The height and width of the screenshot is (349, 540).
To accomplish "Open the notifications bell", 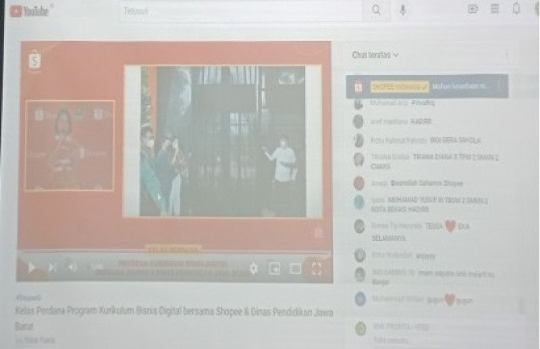I will coord(516,9).
